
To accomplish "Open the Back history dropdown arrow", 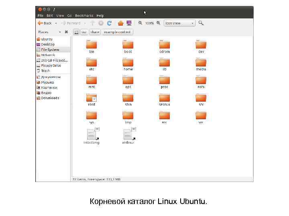I will (56, 23).
